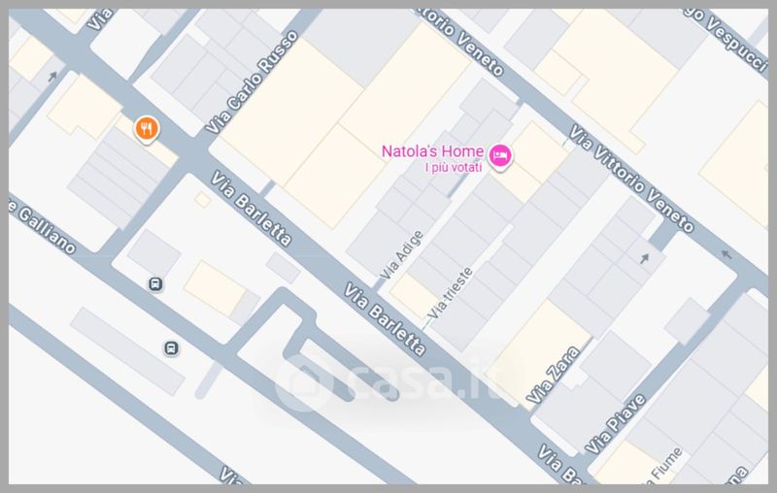Click the one-way arrow near Via Piave

pyautogui.click(x=644, y=258)
